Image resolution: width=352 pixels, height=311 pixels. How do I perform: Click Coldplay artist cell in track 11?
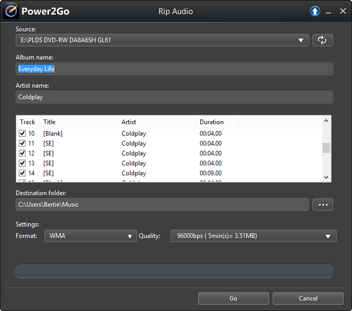point(134,143)
